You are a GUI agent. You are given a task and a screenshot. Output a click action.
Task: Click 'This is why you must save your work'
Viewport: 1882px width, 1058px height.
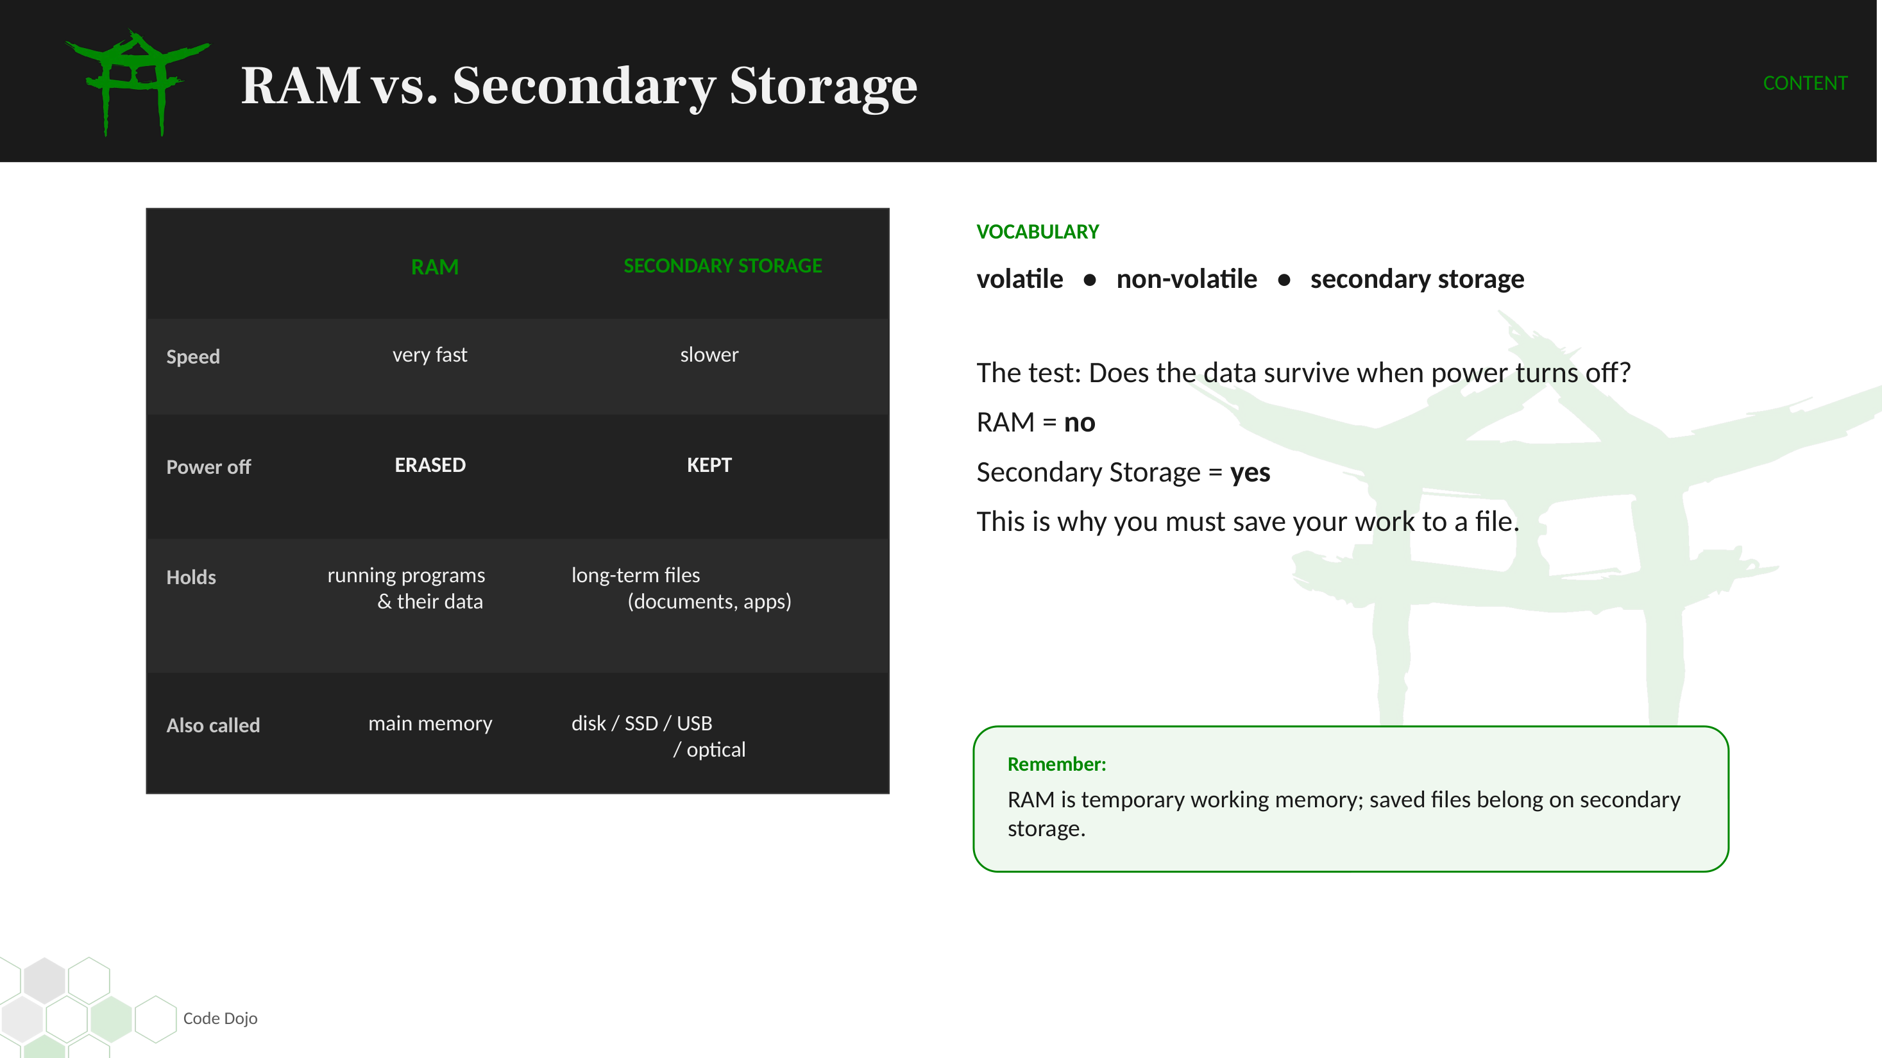coord(1247,521)
